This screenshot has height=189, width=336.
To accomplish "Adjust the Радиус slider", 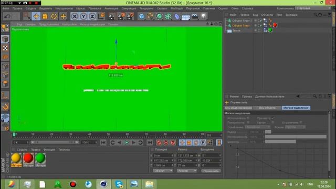I will [x=296, y=132].
